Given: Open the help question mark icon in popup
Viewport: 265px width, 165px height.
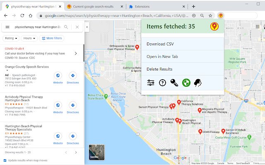Looking at the screenshot, I should (x=162, y=82).
